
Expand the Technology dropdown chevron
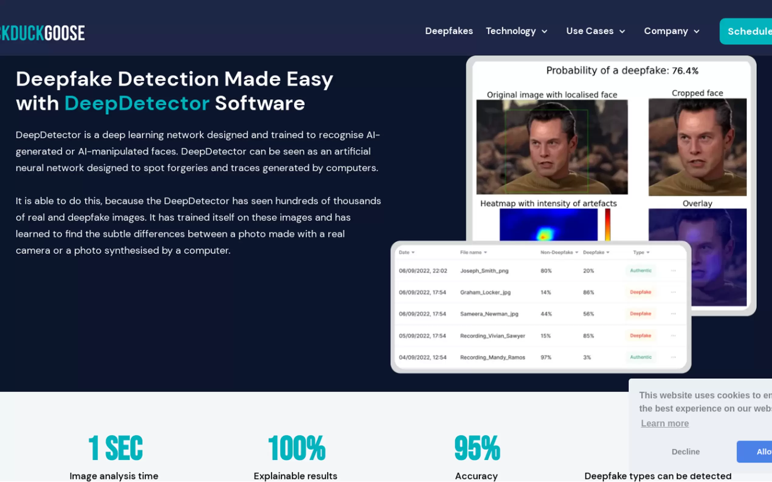(544, 32)
